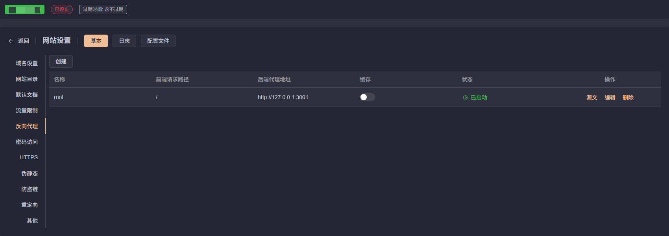This screenshot has width=669, height=236.
Task: Select 域名设置 in the sidebar
Action: [x=27, y=63]
